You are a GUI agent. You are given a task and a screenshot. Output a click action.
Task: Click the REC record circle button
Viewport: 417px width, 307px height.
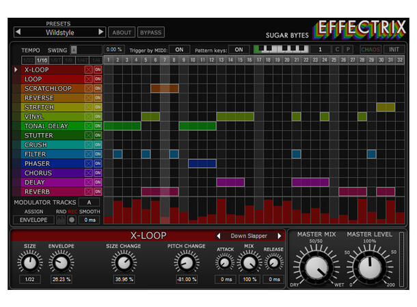click(72, 220)
